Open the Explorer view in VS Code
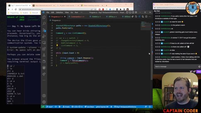Screen dimensions: 201x113 [44, 17]
